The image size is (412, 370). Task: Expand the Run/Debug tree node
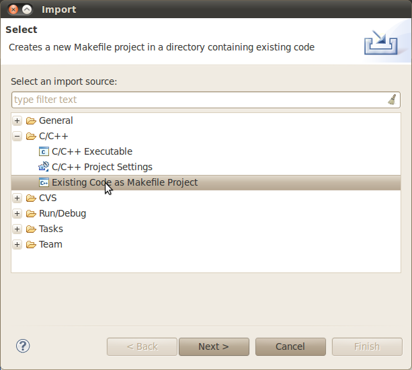tap(17, 214)
